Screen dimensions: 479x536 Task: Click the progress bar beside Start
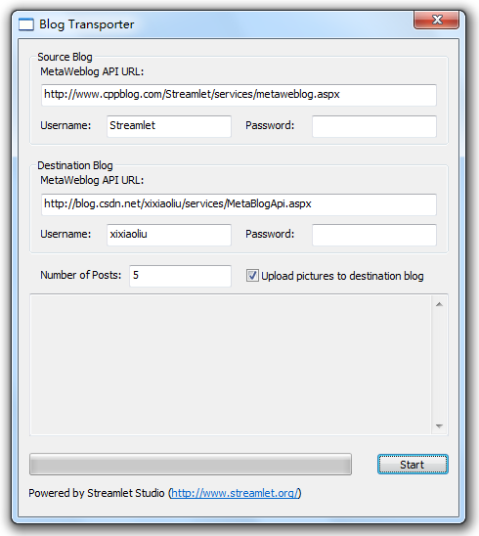[x=191, y=465]
